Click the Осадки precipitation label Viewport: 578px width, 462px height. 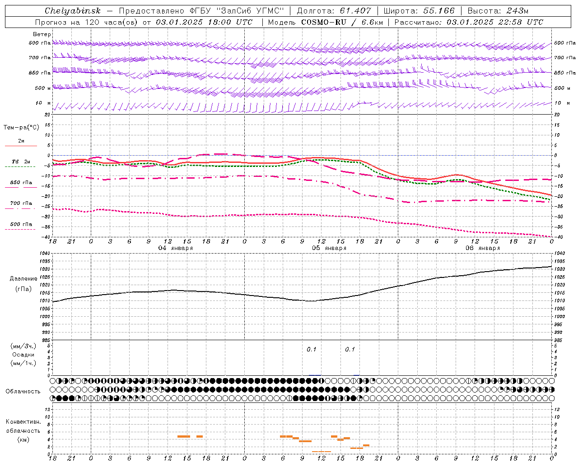pos(23,355)
